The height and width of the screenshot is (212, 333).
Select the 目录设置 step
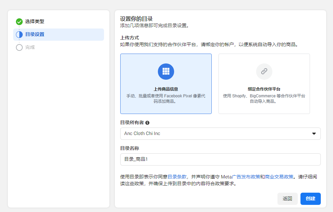(59, 35)
